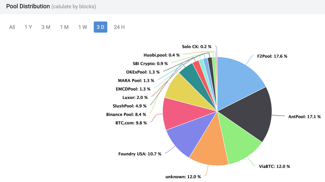The image size is (325, 182).
Task: Click the Huobi.pool: 0.4 % label
Action: click(161, 55)
